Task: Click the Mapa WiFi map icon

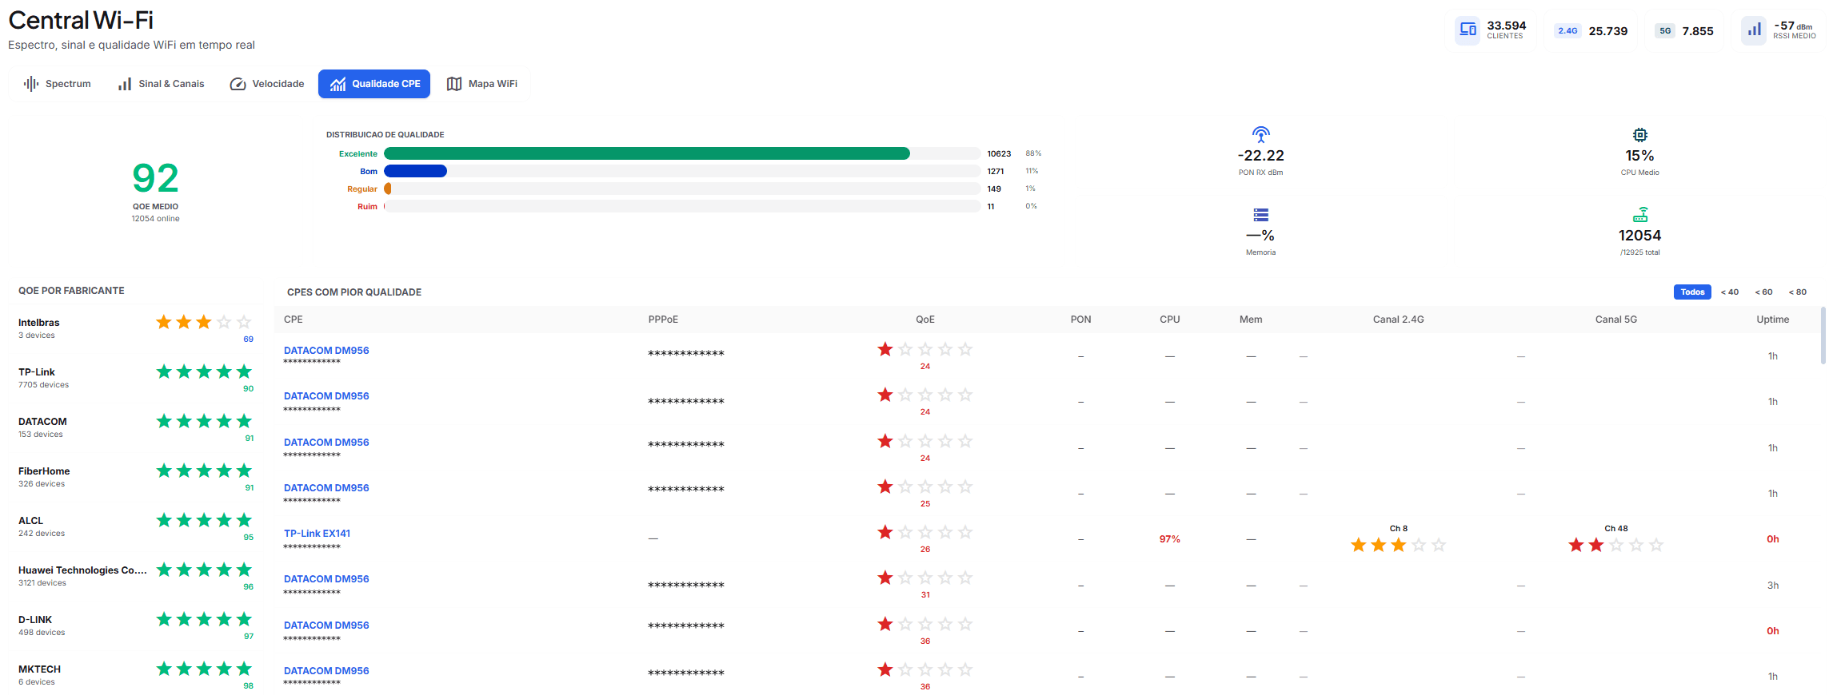Action: (454, 84)
